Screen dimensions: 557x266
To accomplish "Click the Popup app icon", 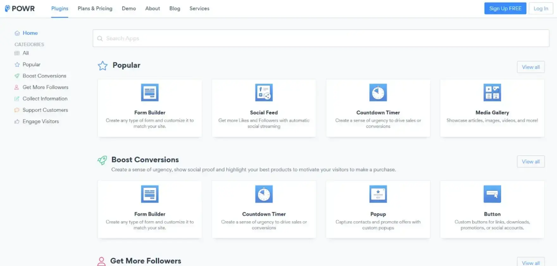I will pyautogui.click(x=378, y=194).
